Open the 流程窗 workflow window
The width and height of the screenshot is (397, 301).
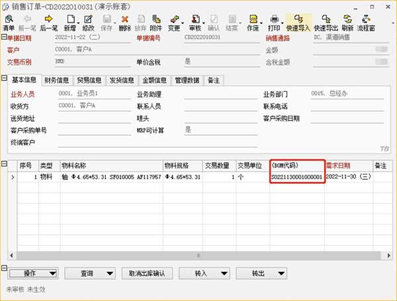click(366, 22)
